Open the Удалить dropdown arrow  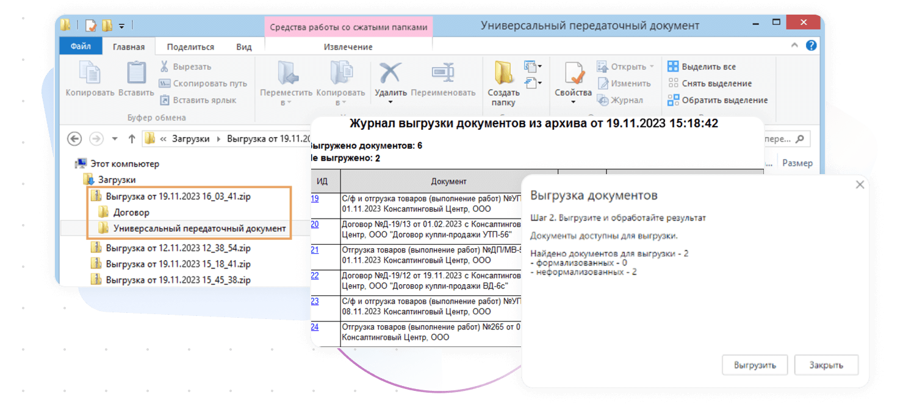pos(390,102)
